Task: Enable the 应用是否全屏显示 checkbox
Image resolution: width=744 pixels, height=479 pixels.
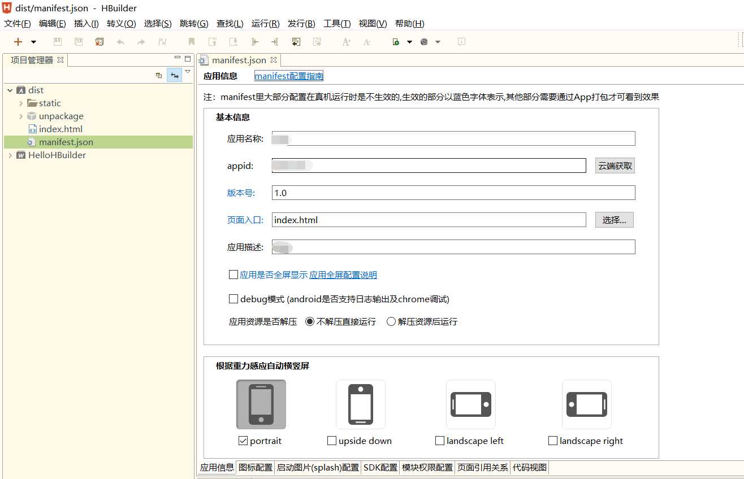Action: [233, 275]
